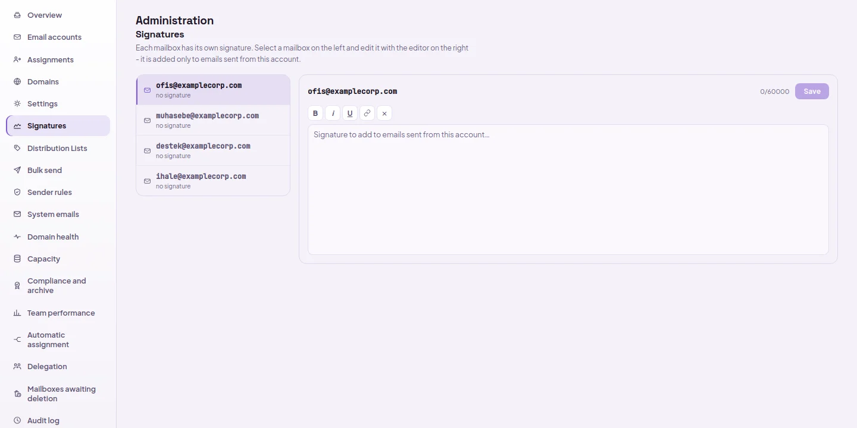The width and height of the screenshot is (857, 428).
Task: Select mailbox ihale@examplecorp.com
Action: click(213, 181)
